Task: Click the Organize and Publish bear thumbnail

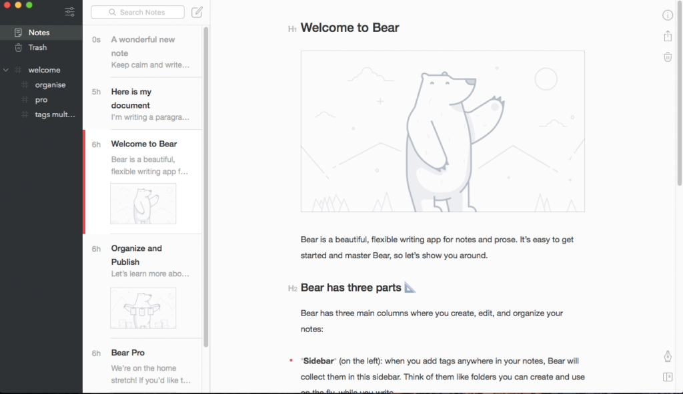Action: click(143, 308)
